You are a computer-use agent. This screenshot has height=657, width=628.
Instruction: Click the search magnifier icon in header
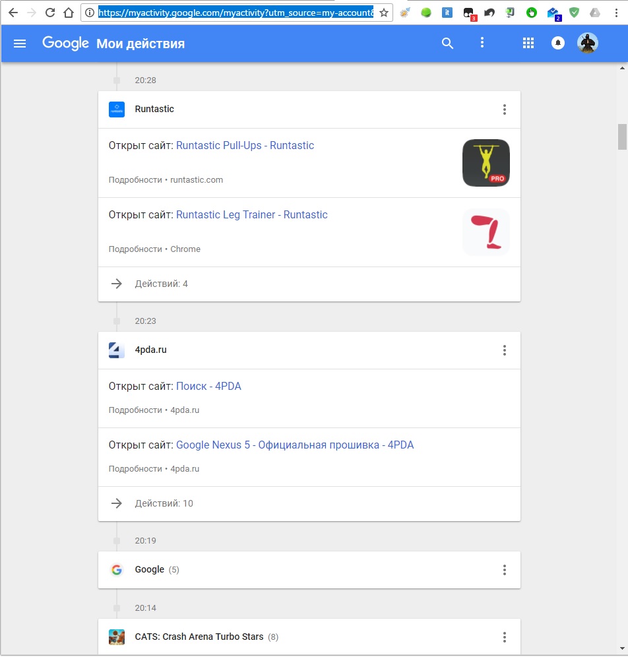click(447, 44)
